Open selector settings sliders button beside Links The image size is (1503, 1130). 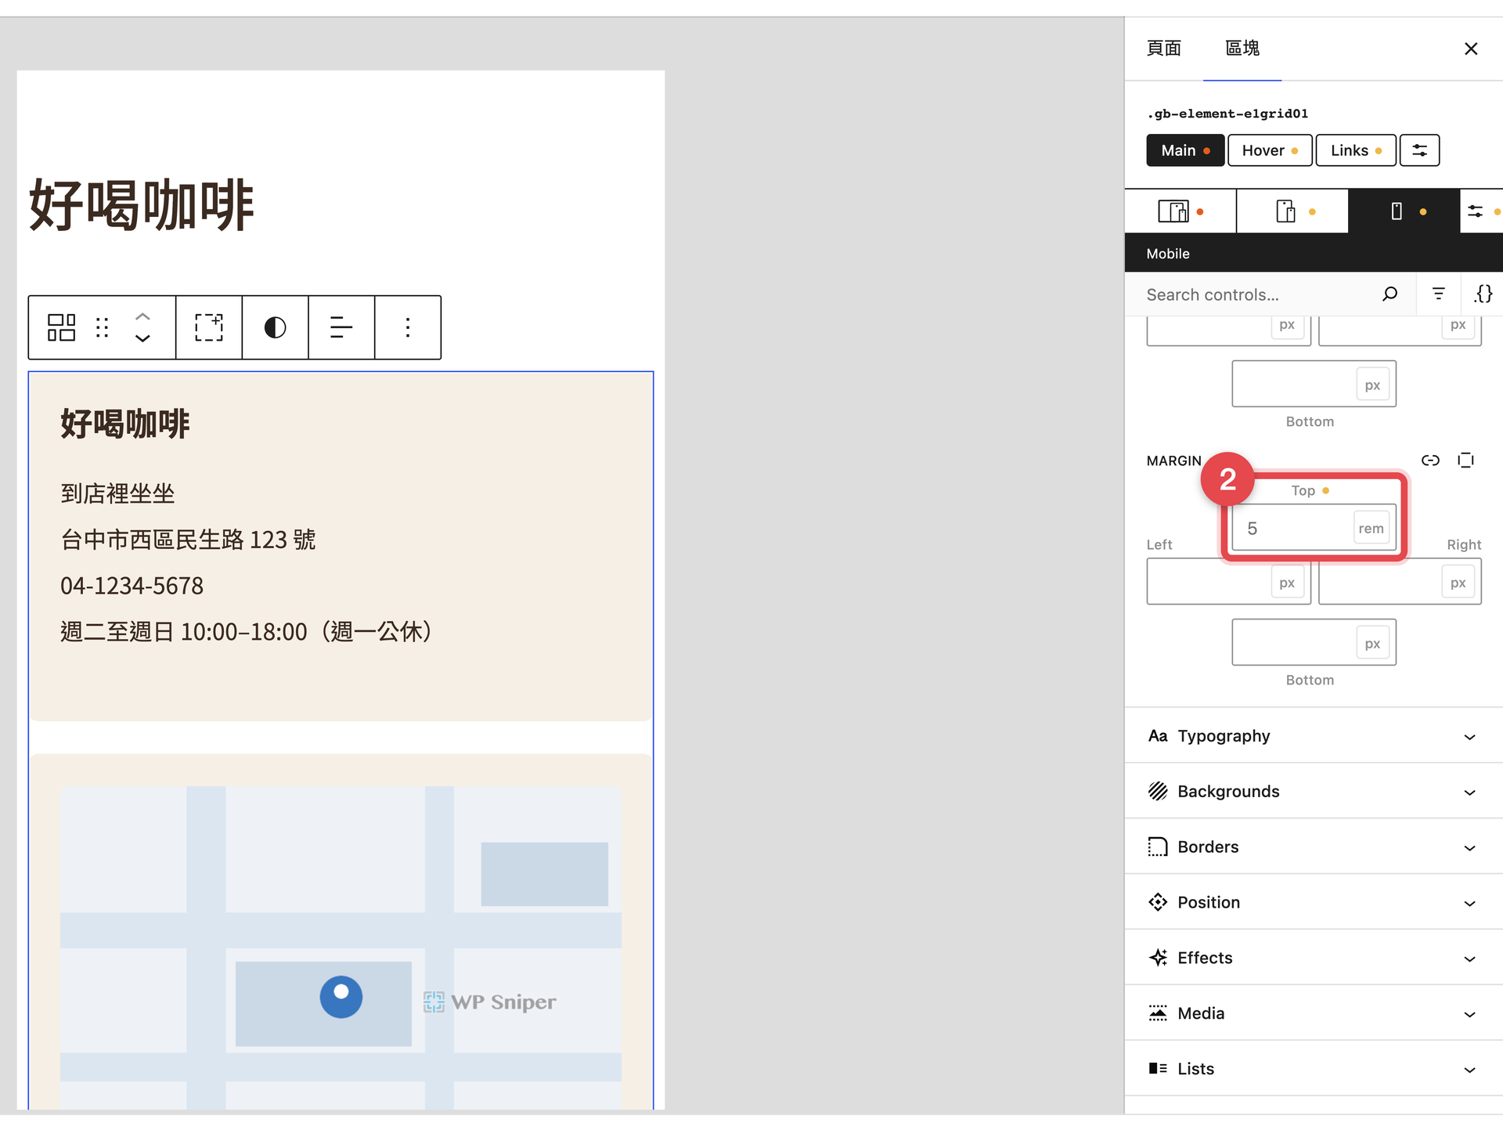(x=1419, y=150)
